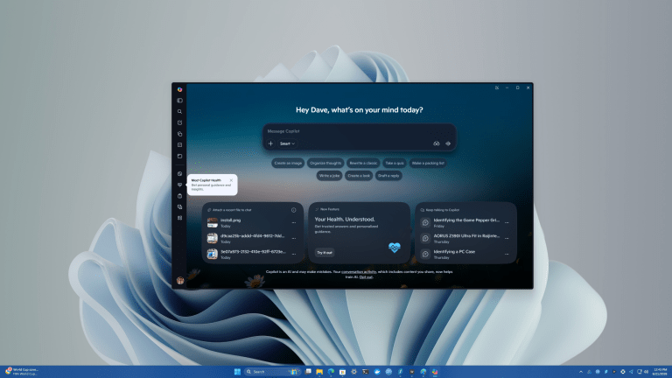The width and height of the screenshot is (672, 378).
Task: Click the compact view icon in title bar
Action: coord(497,87)
